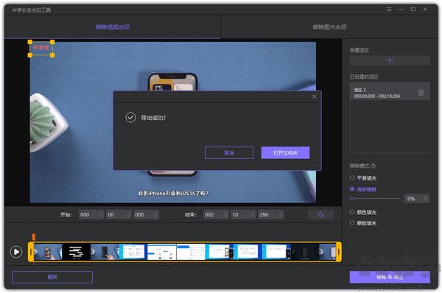Screen dimensions: 442x293
Task: Delete selection 选区 2 with trash icon
Action: click(421, 93)
